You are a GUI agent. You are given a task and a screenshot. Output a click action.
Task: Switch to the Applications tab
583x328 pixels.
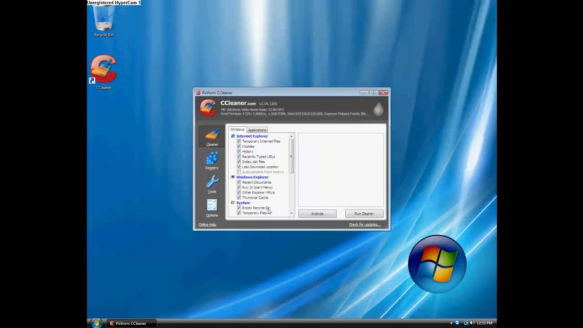(x=257, y=130)
